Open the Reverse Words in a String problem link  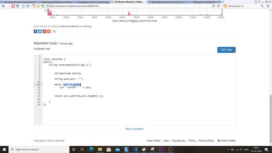[x=76, y=26]
